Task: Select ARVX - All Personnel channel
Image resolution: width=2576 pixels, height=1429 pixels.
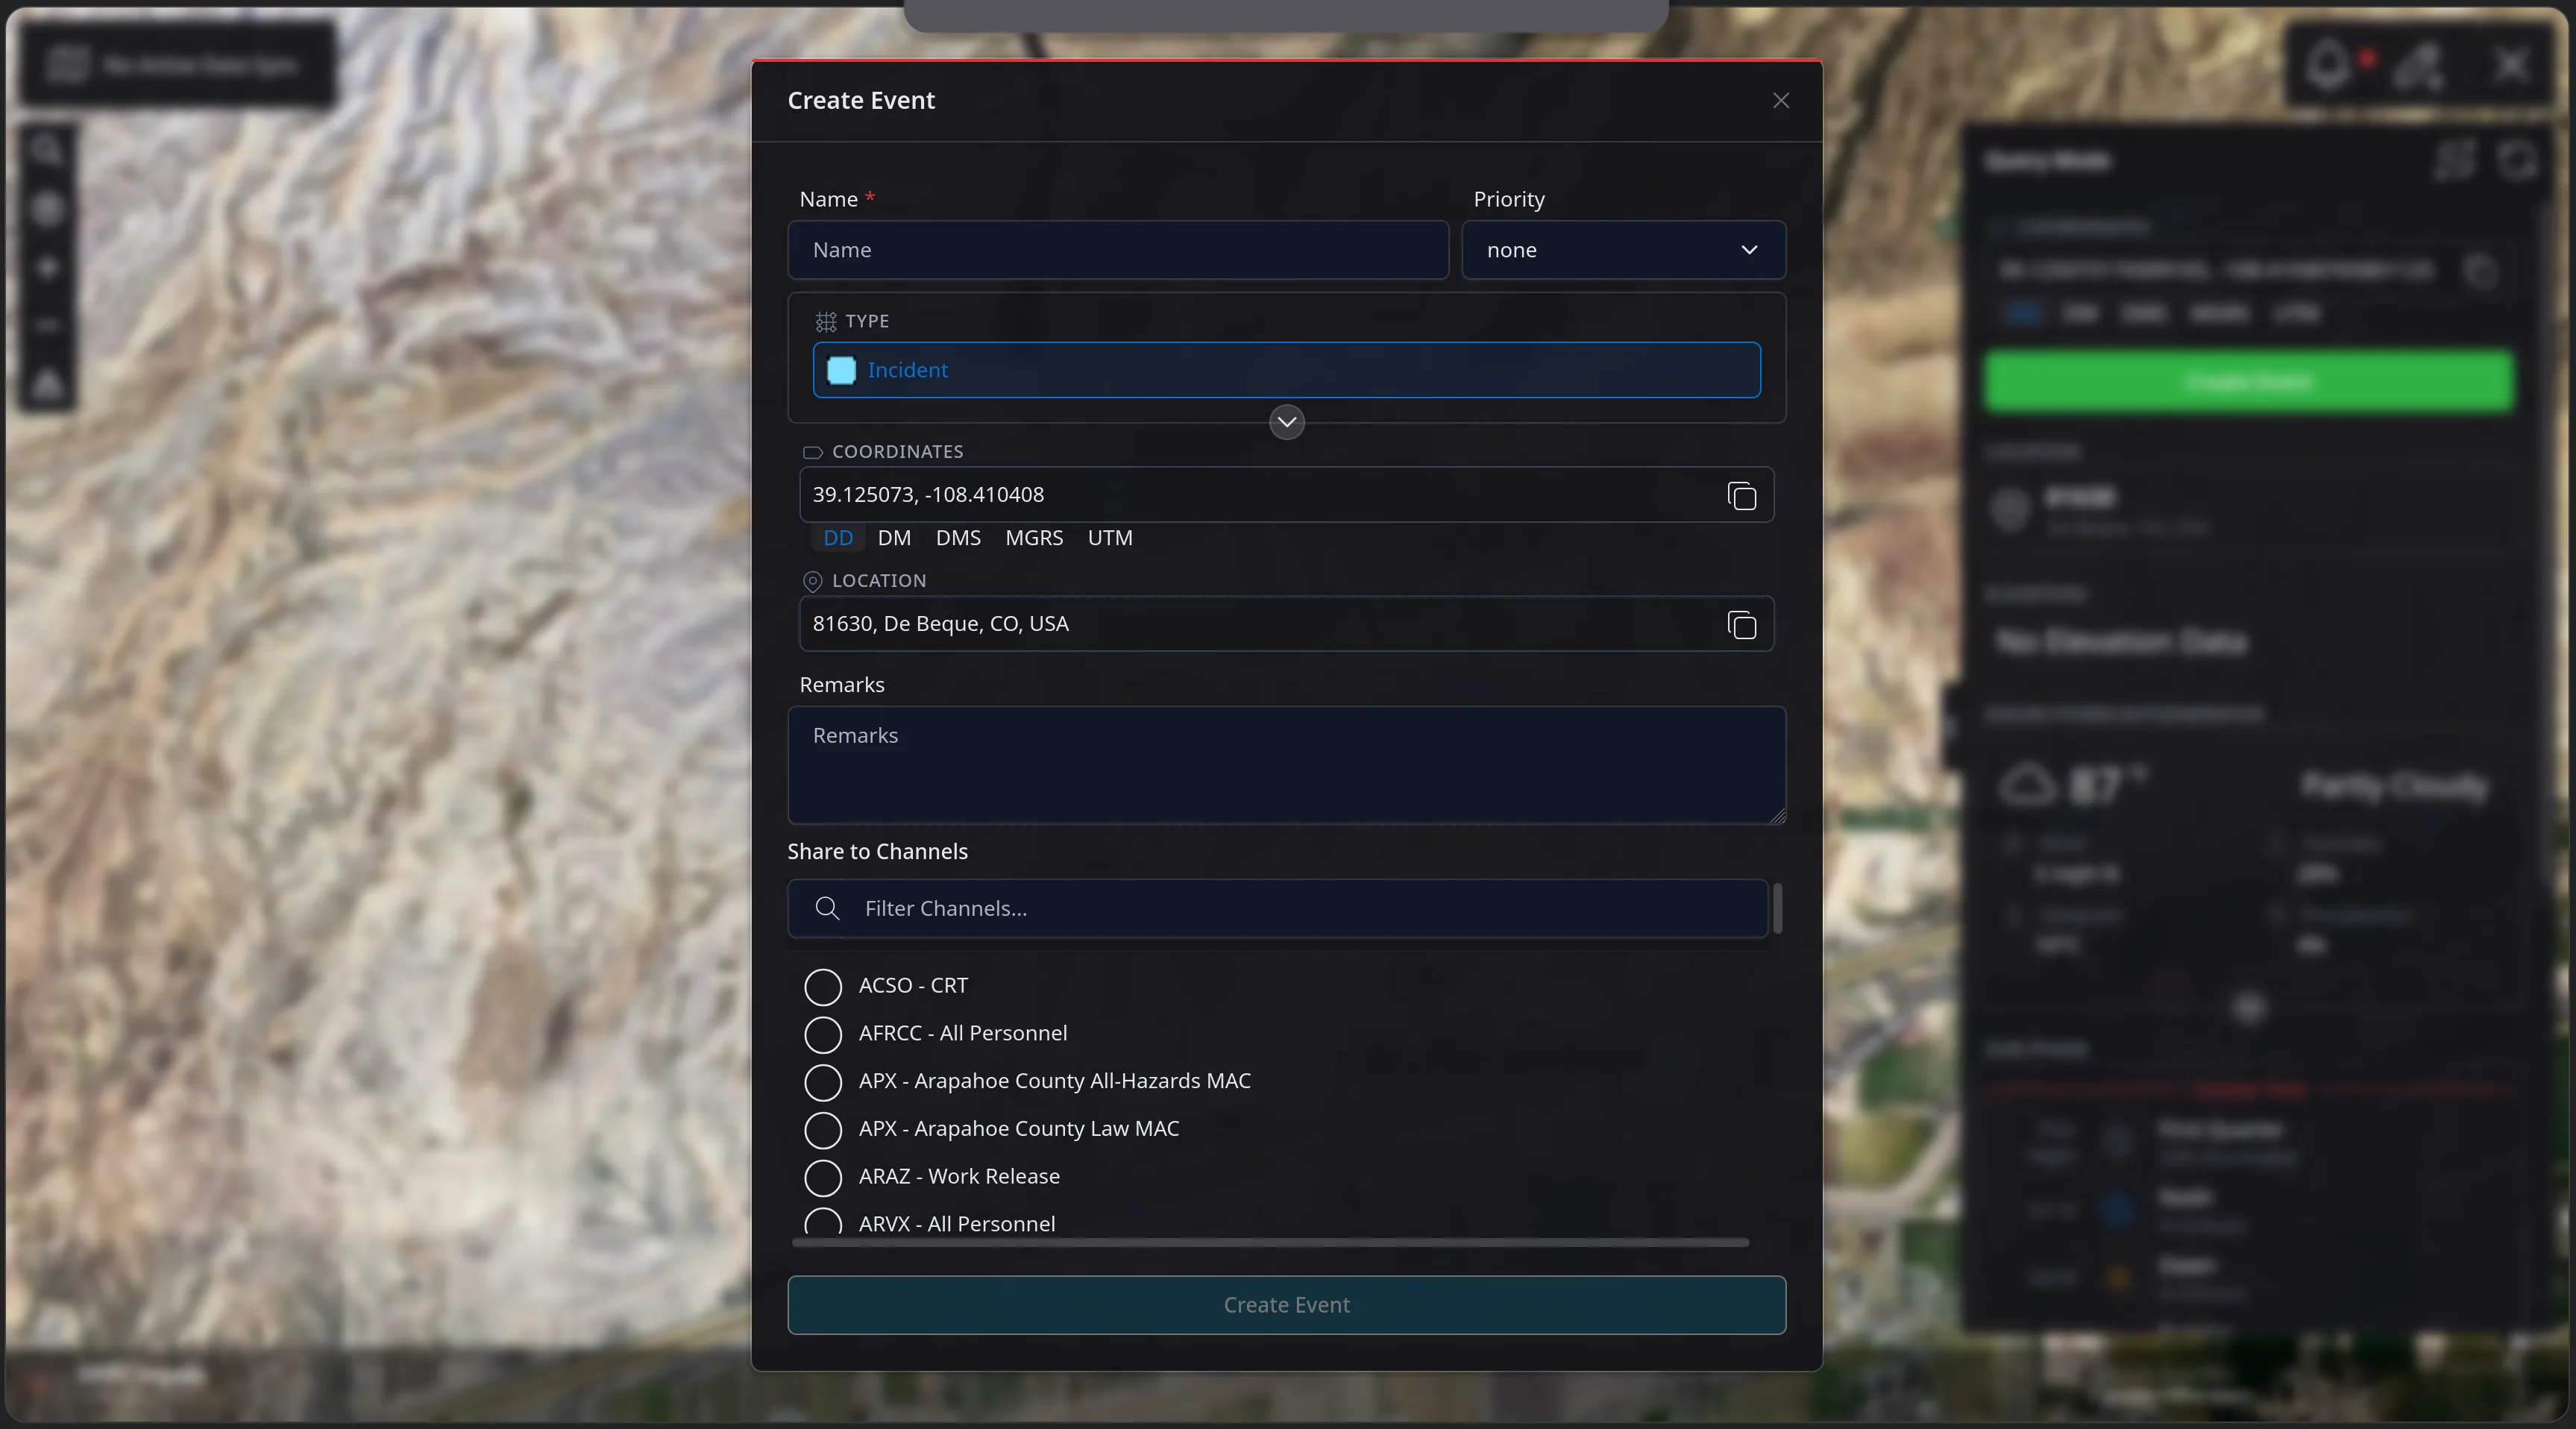Action: click(823, 1222)
